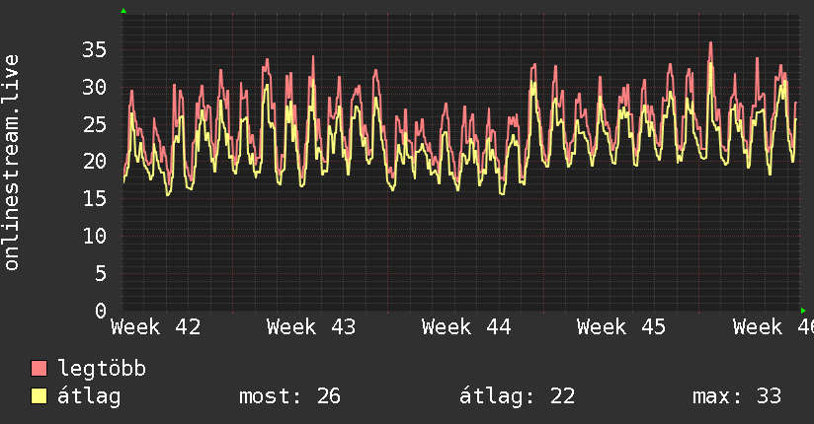Select the "legtöbb" legend label

pyautogui.click(x=102, y=369)
